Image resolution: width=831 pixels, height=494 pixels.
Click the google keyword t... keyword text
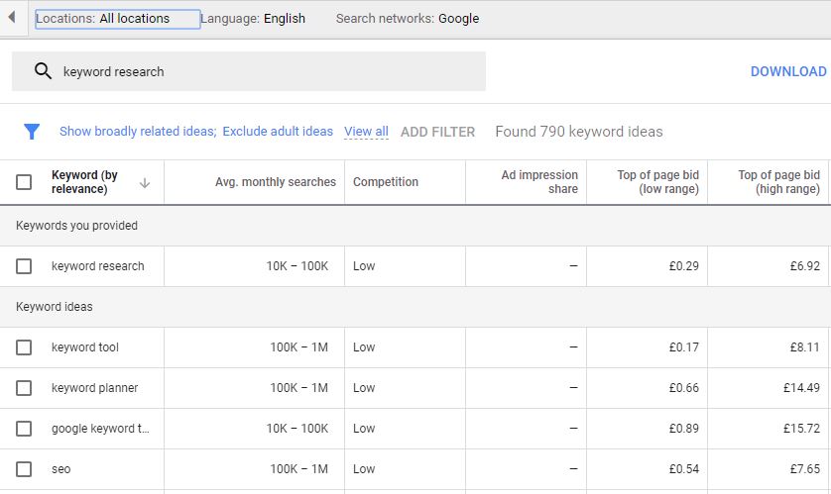click(x=100, y=429)
